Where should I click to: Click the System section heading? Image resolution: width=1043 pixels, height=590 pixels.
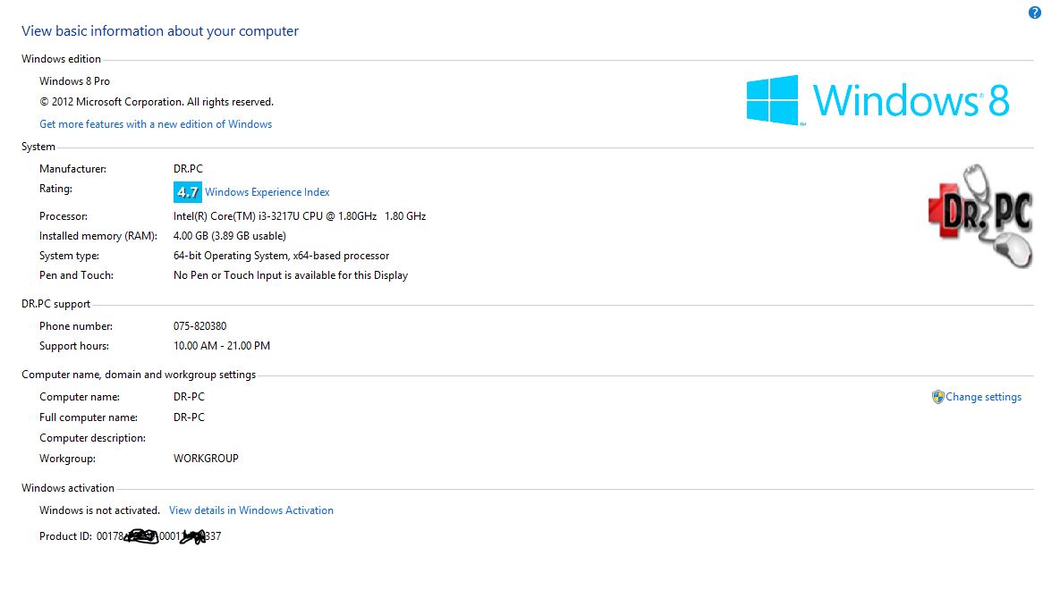point(38,147)
